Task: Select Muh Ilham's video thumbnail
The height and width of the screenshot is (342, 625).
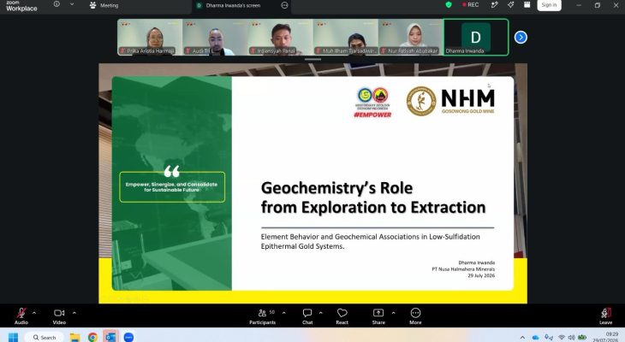Action: (346, 37)
